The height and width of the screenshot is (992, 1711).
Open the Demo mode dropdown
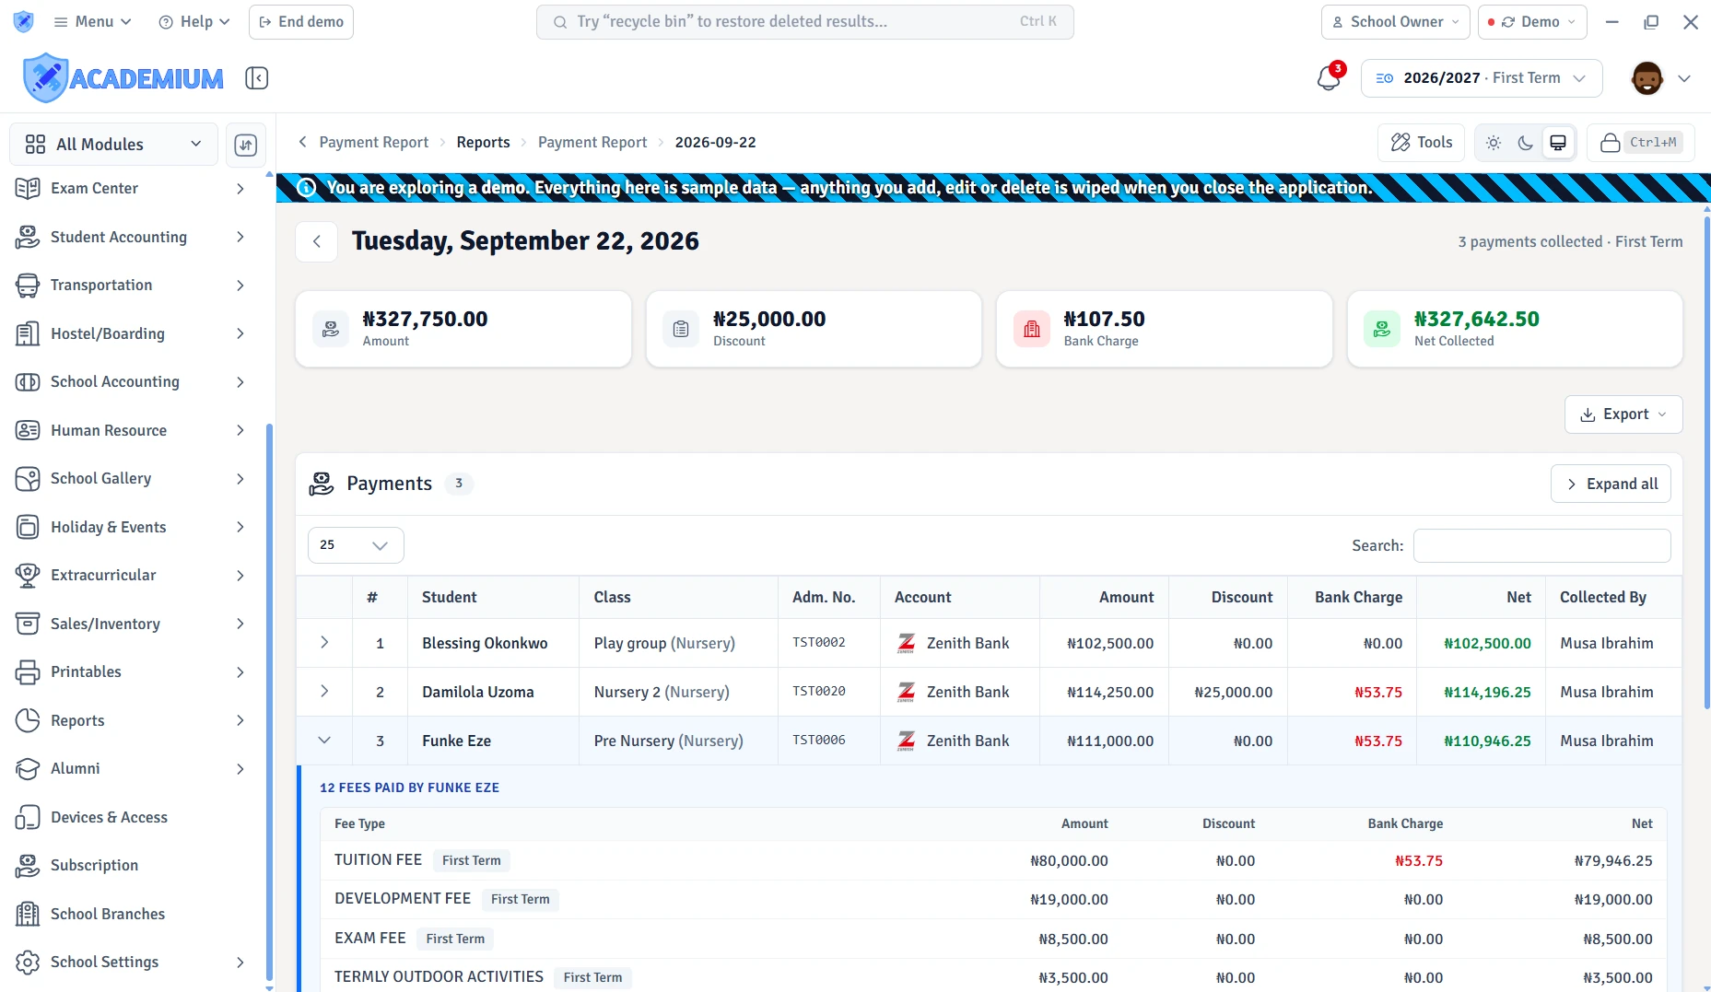pos(1532,22)
